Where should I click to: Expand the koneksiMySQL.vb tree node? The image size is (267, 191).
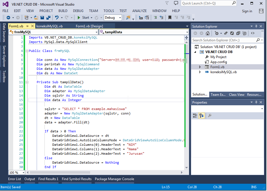click(x=200, y=72)
